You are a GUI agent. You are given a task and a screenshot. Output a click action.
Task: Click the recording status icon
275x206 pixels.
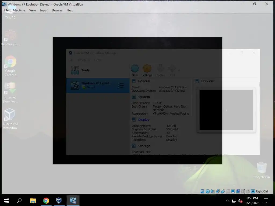tap(238, 191)
